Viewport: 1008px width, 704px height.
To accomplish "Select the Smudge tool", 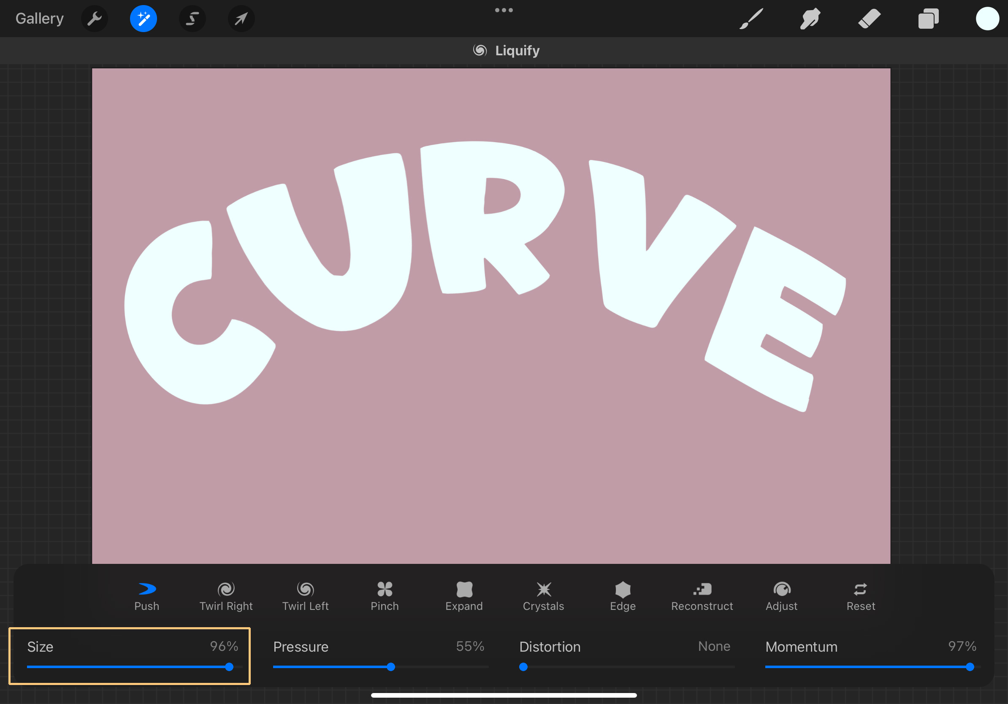I will coord(810,19).
